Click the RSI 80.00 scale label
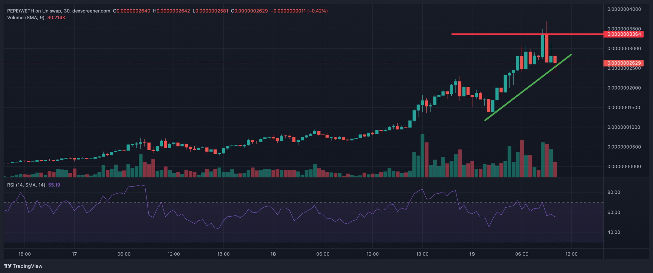 [614, 192]
